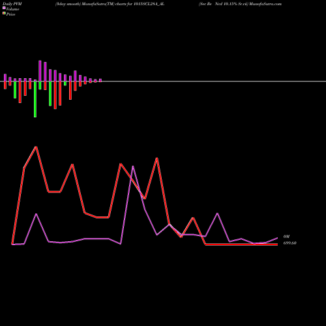Click the Price legend color swatch

[4, 14]
